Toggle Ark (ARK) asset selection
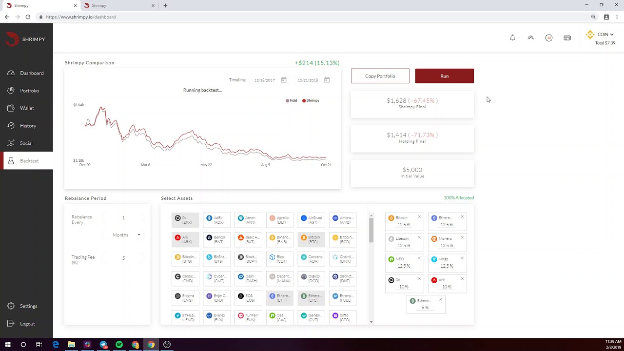The image size is (624, 351). click(185, 239)
